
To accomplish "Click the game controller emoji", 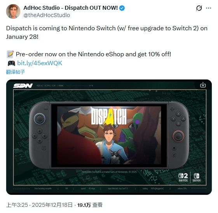I will click(11, 63).
